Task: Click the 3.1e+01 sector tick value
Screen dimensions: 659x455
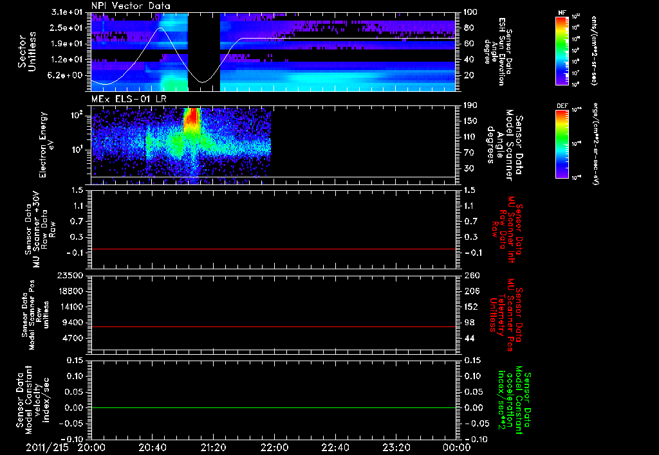Action: click(x=67, y=12)
